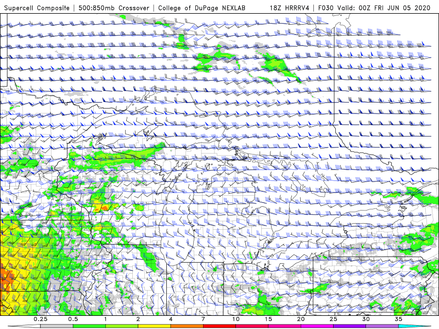Click the legend value 35
The height and width of the screenshot is (329, 439).
398,319
